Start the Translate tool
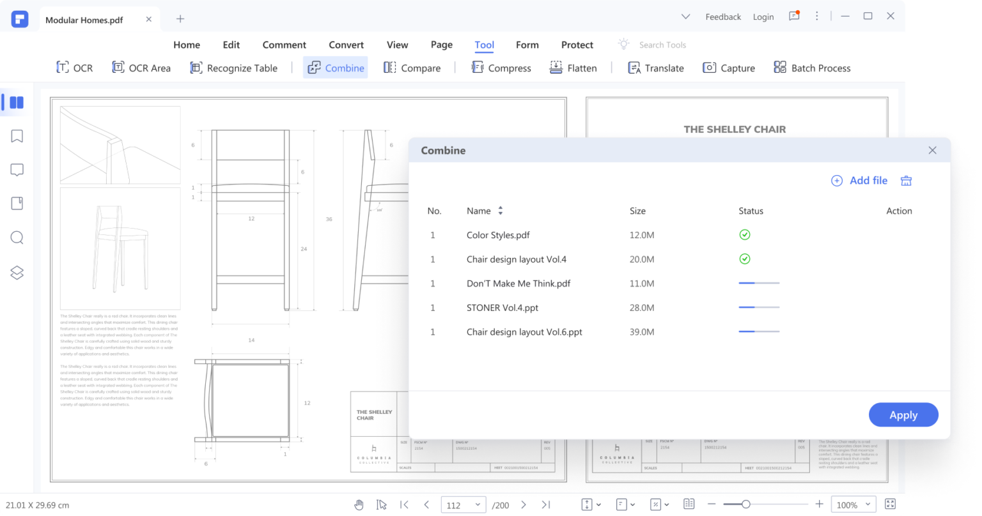The height and width of the screenshot is (516, 982). (655, 68)
